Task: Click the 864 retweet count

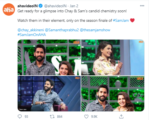Action: [x=60, y=117]
